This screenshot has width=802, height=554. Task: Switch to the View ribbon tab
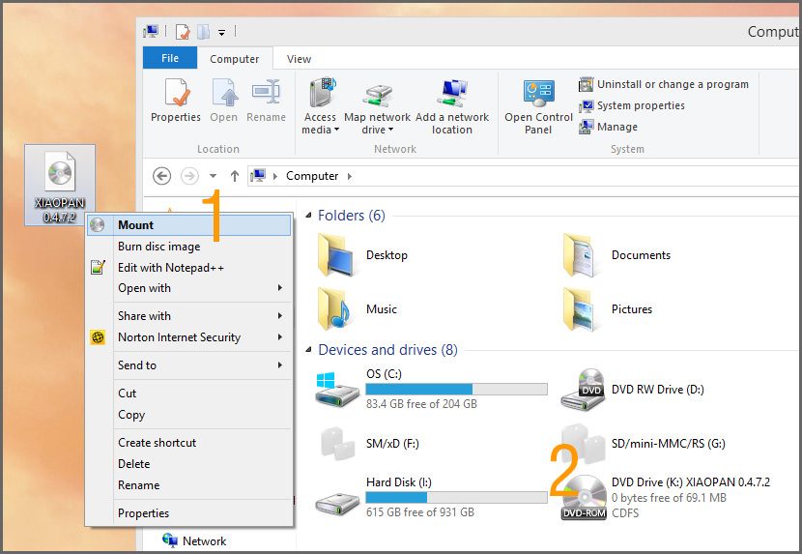(x=299, y=59)
